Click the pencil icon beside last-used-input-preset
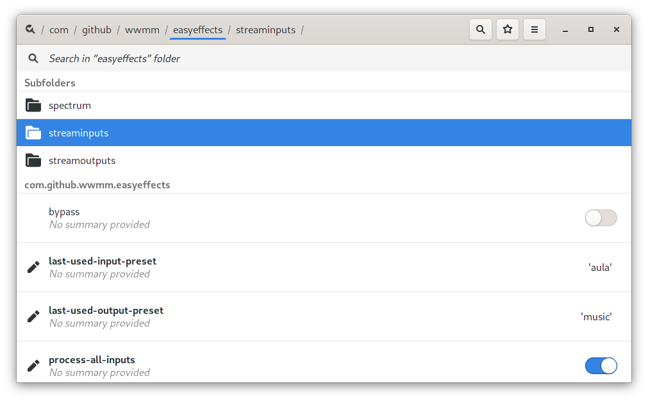Viewport: 648px width, 401px height. pos(33,266)
